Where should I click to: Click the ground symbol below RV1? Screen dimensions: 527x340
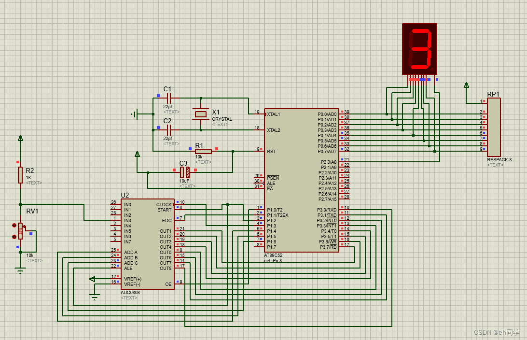pyautogui.click(x=20, y=270)
